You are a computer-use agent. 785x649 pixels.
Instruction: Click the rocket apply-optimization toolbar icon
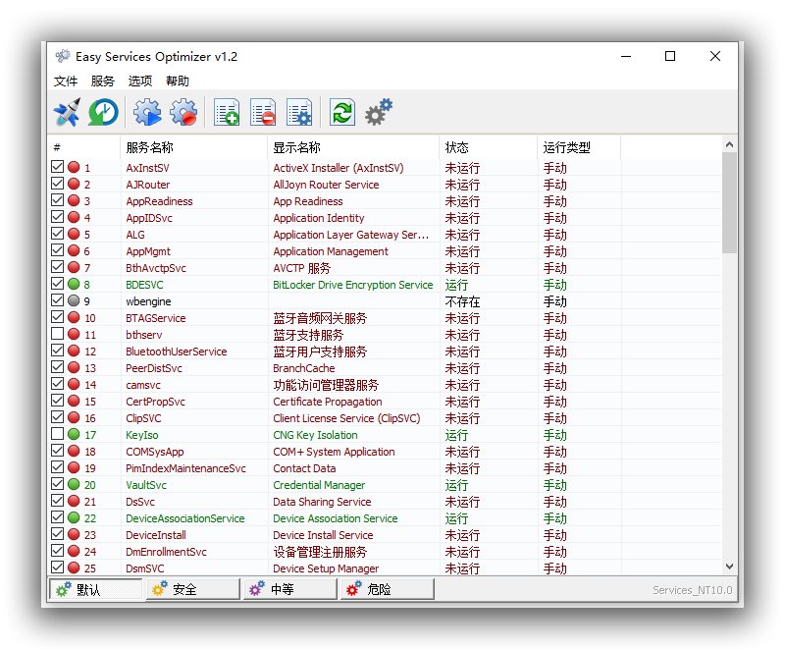(67, 112)
